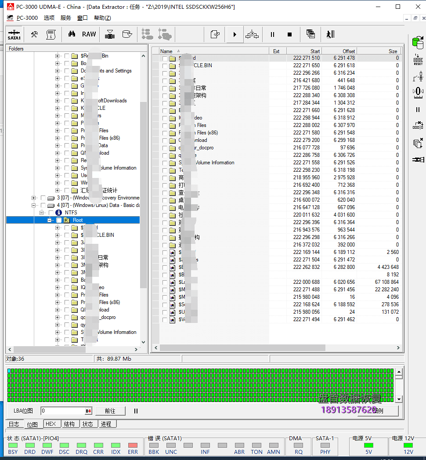This screenshot has width=426, height=460.
Task: Check the Volume Information row in file list
Action: coord(165,163)
